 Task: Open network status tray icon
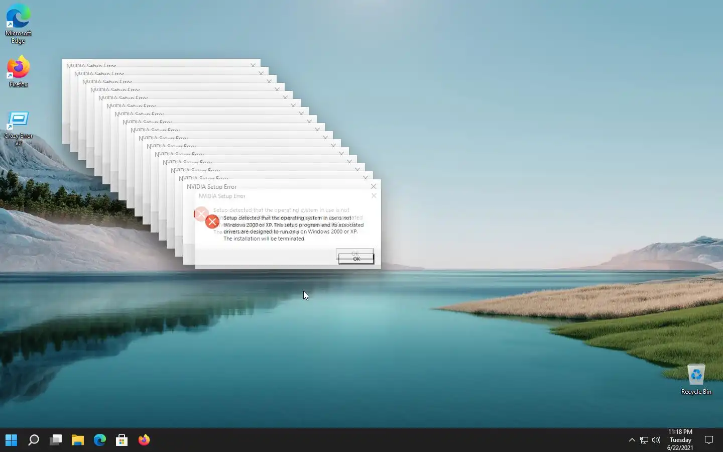(644, 440)
